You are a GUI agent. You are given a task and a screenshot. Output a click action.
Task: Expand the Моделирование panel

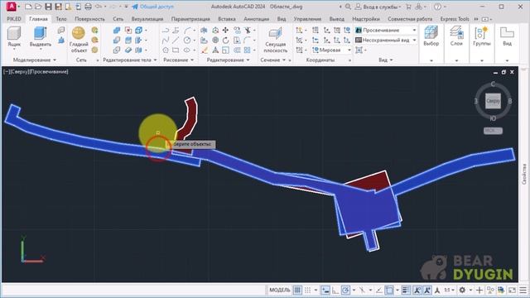coord(35,60)
